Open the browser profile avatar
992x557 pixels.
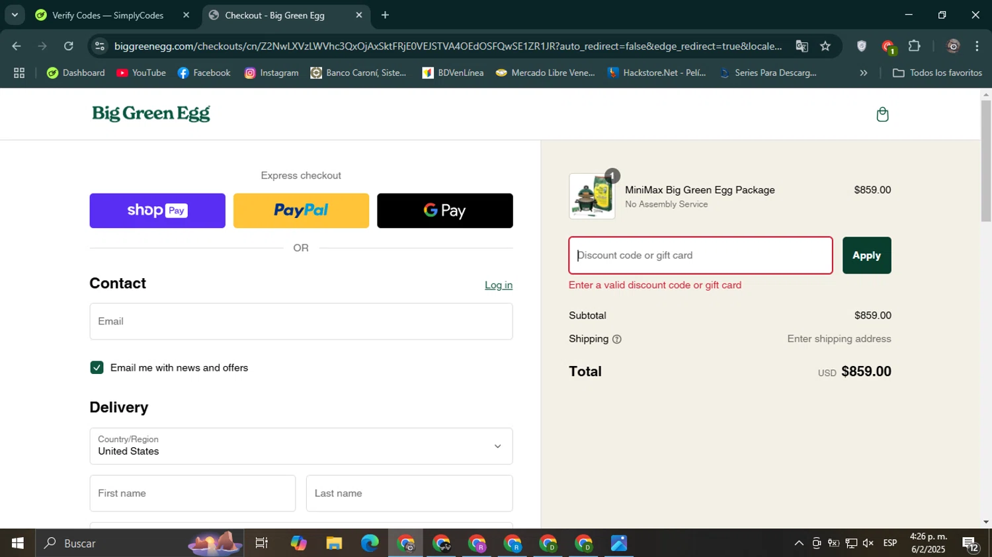(x=953, y=46)
